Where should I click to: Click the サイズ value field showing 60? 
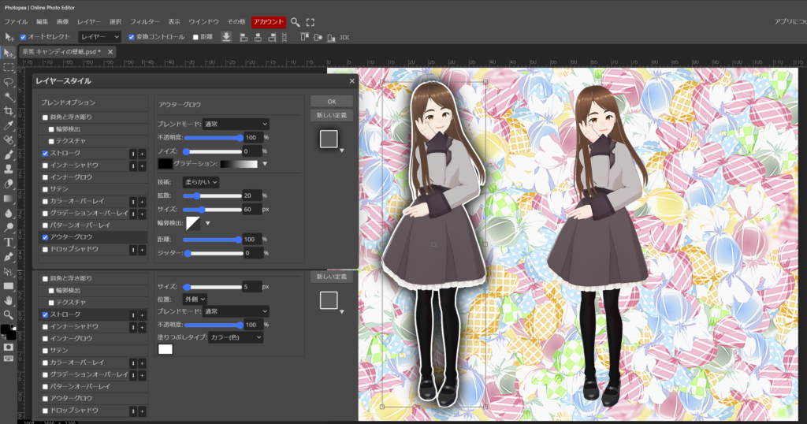(x=251, y=209)
